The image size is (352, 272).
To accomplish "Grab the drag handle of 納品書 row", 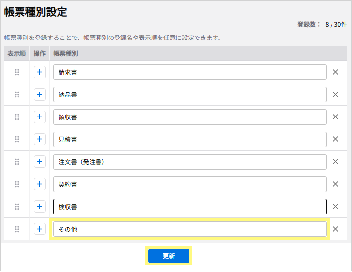I will 17,95.
